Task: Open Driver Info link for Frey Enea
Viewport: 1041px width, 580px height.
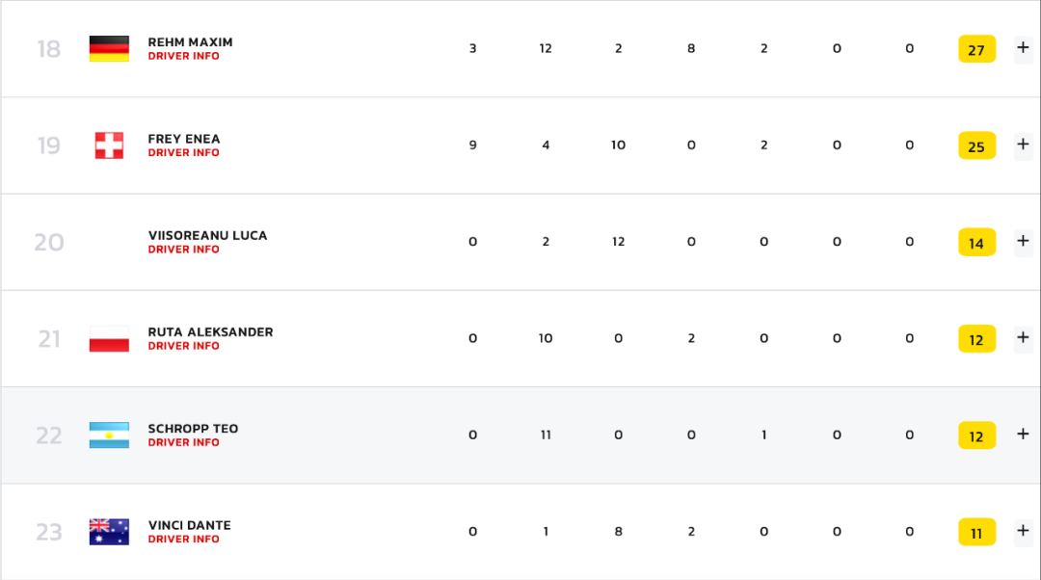Action: click(x=183, y=153)
